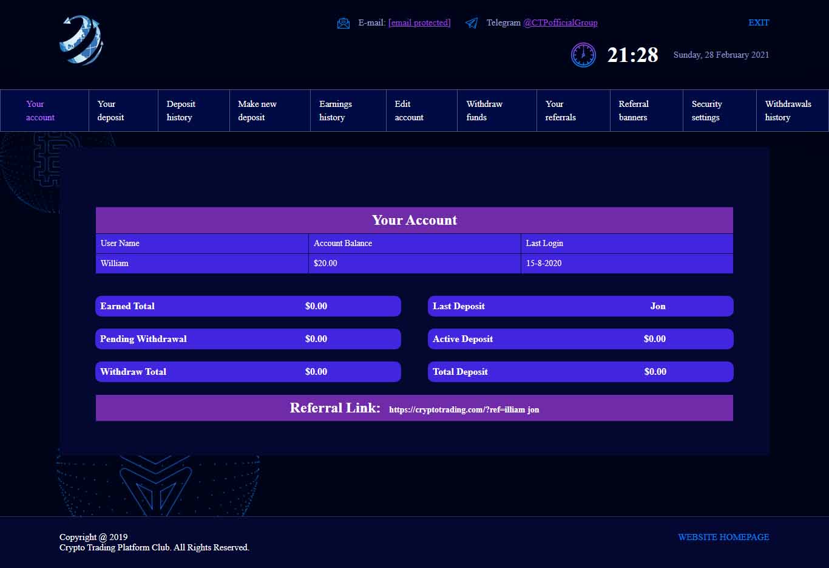The image size is (829, 568).
Task: Click the Your Account heading
Action: click(x=414, y=220)
